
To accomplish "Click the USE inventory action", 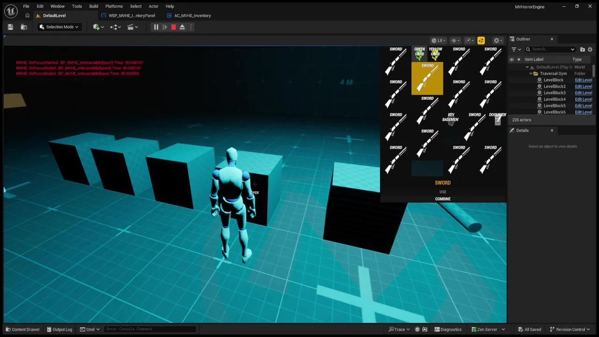I will (443, 192).
